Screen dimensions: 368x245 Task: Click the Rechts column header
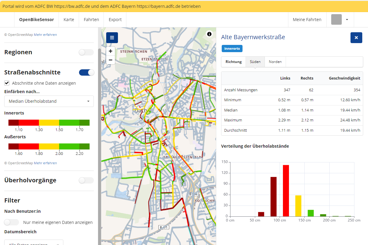tap(307, 78)
